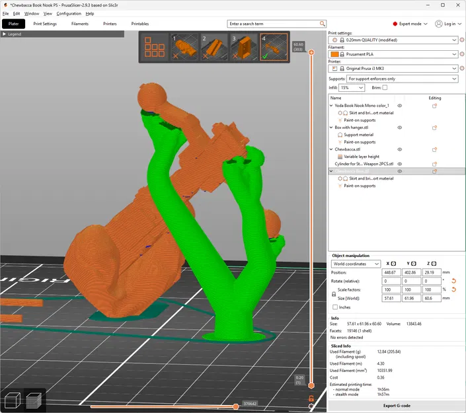The width and height of the screenshot is (466, 413).
Task: Open the Print settings preset dropdown
Action: [x=393, y=40]
